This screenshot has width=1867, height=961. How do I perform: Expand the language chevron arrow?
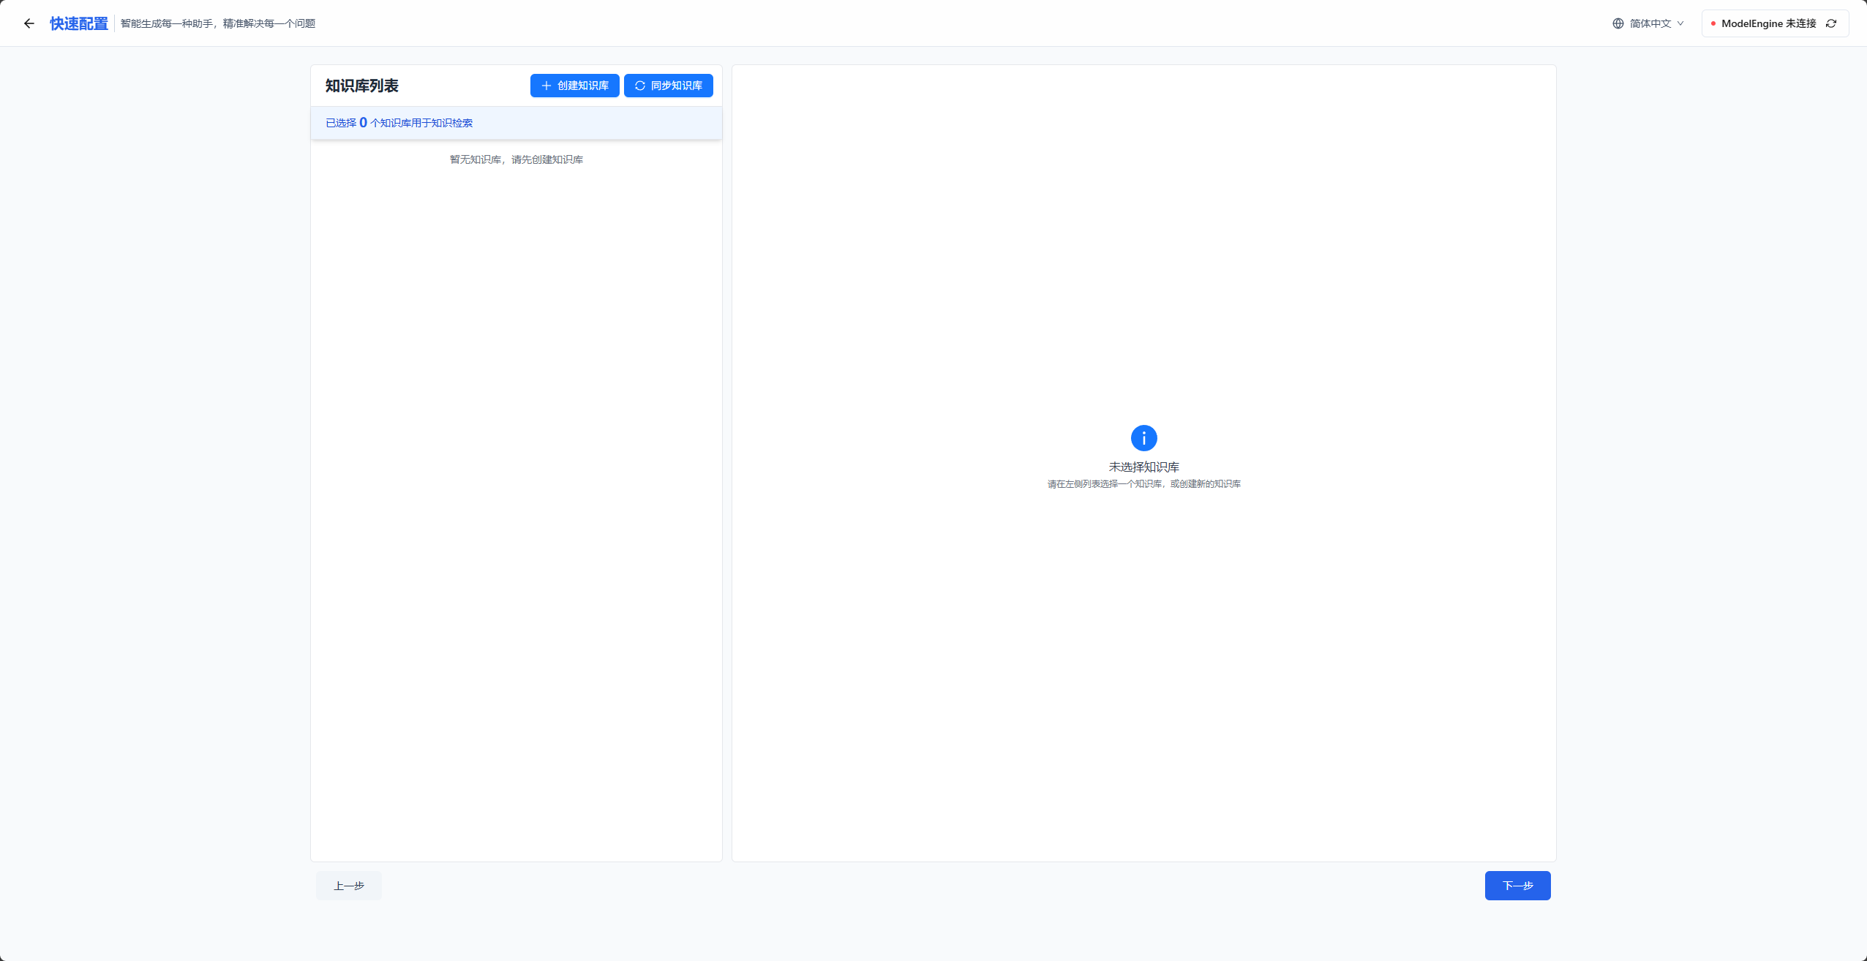pyautogui.click(x=1680, y=23)
